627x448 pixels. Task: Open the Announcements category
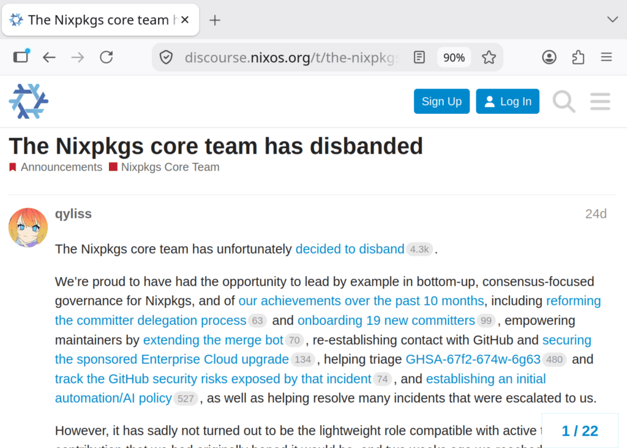pos(56,167)
